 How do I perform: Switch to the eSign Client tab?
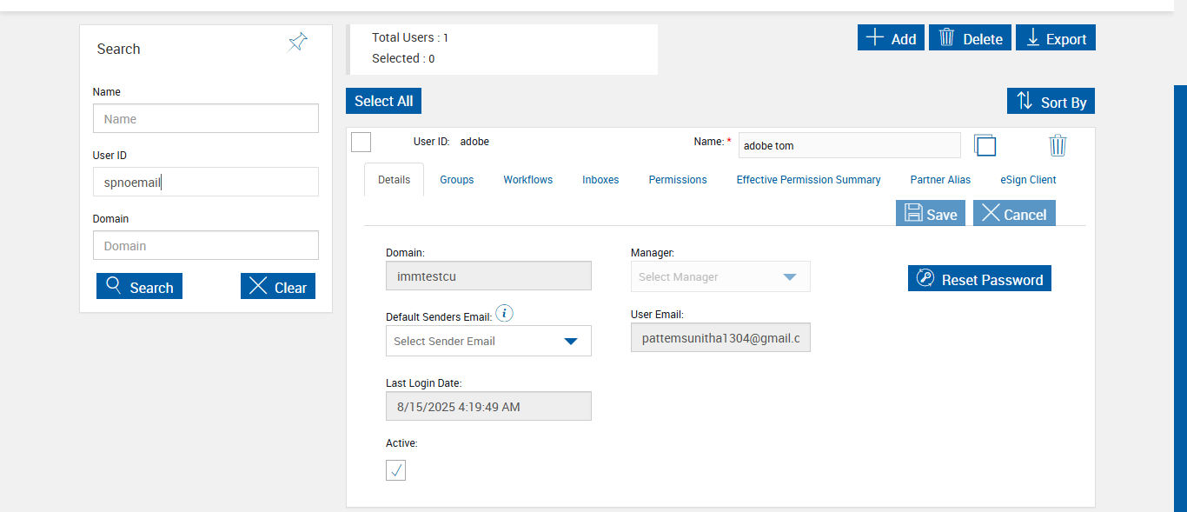[1028, 180]
